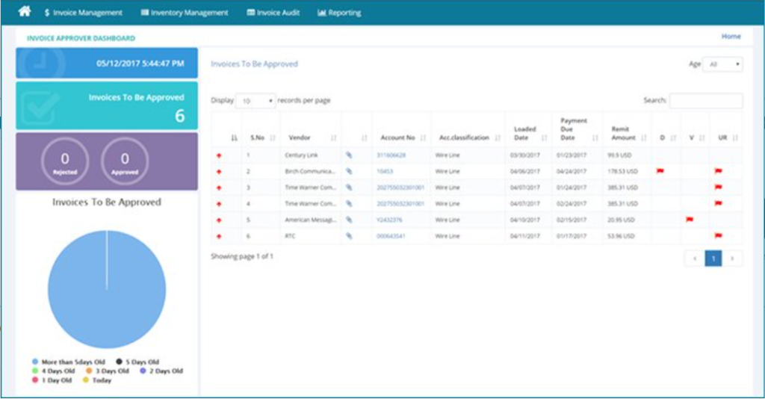This screenshot has width=765, height=399.
Task: Open the Invoice Management menu
Action: 83,13
